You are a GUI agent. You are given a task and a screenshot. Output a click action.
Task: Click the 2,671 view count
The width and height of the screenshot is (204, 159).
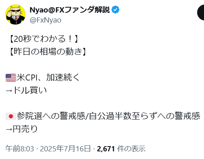click(106, 149)
